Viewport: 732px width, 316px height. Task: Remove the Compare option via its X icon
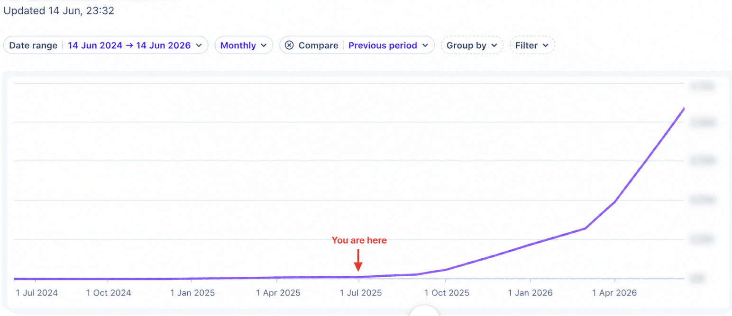(x=289, y=45)
